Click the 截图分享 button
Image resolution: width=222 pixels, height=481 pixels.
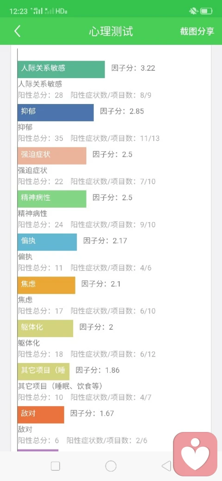point(197,31)
